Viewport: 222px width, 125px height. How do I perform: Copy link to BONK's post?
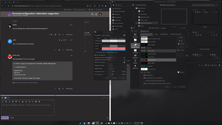(55, 34)
